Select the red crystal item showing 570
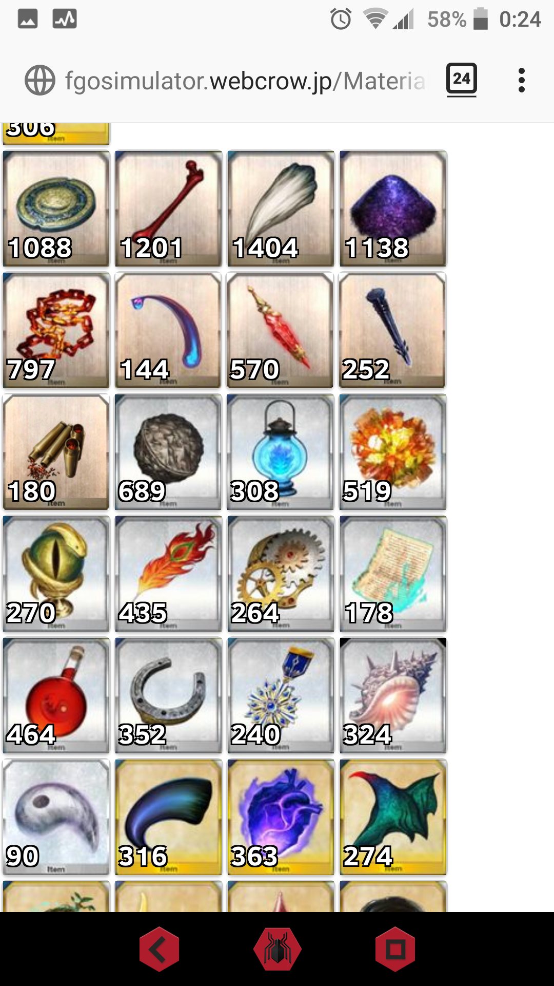The width and height of the screenshot is (554, 986). tap(281, 330)
